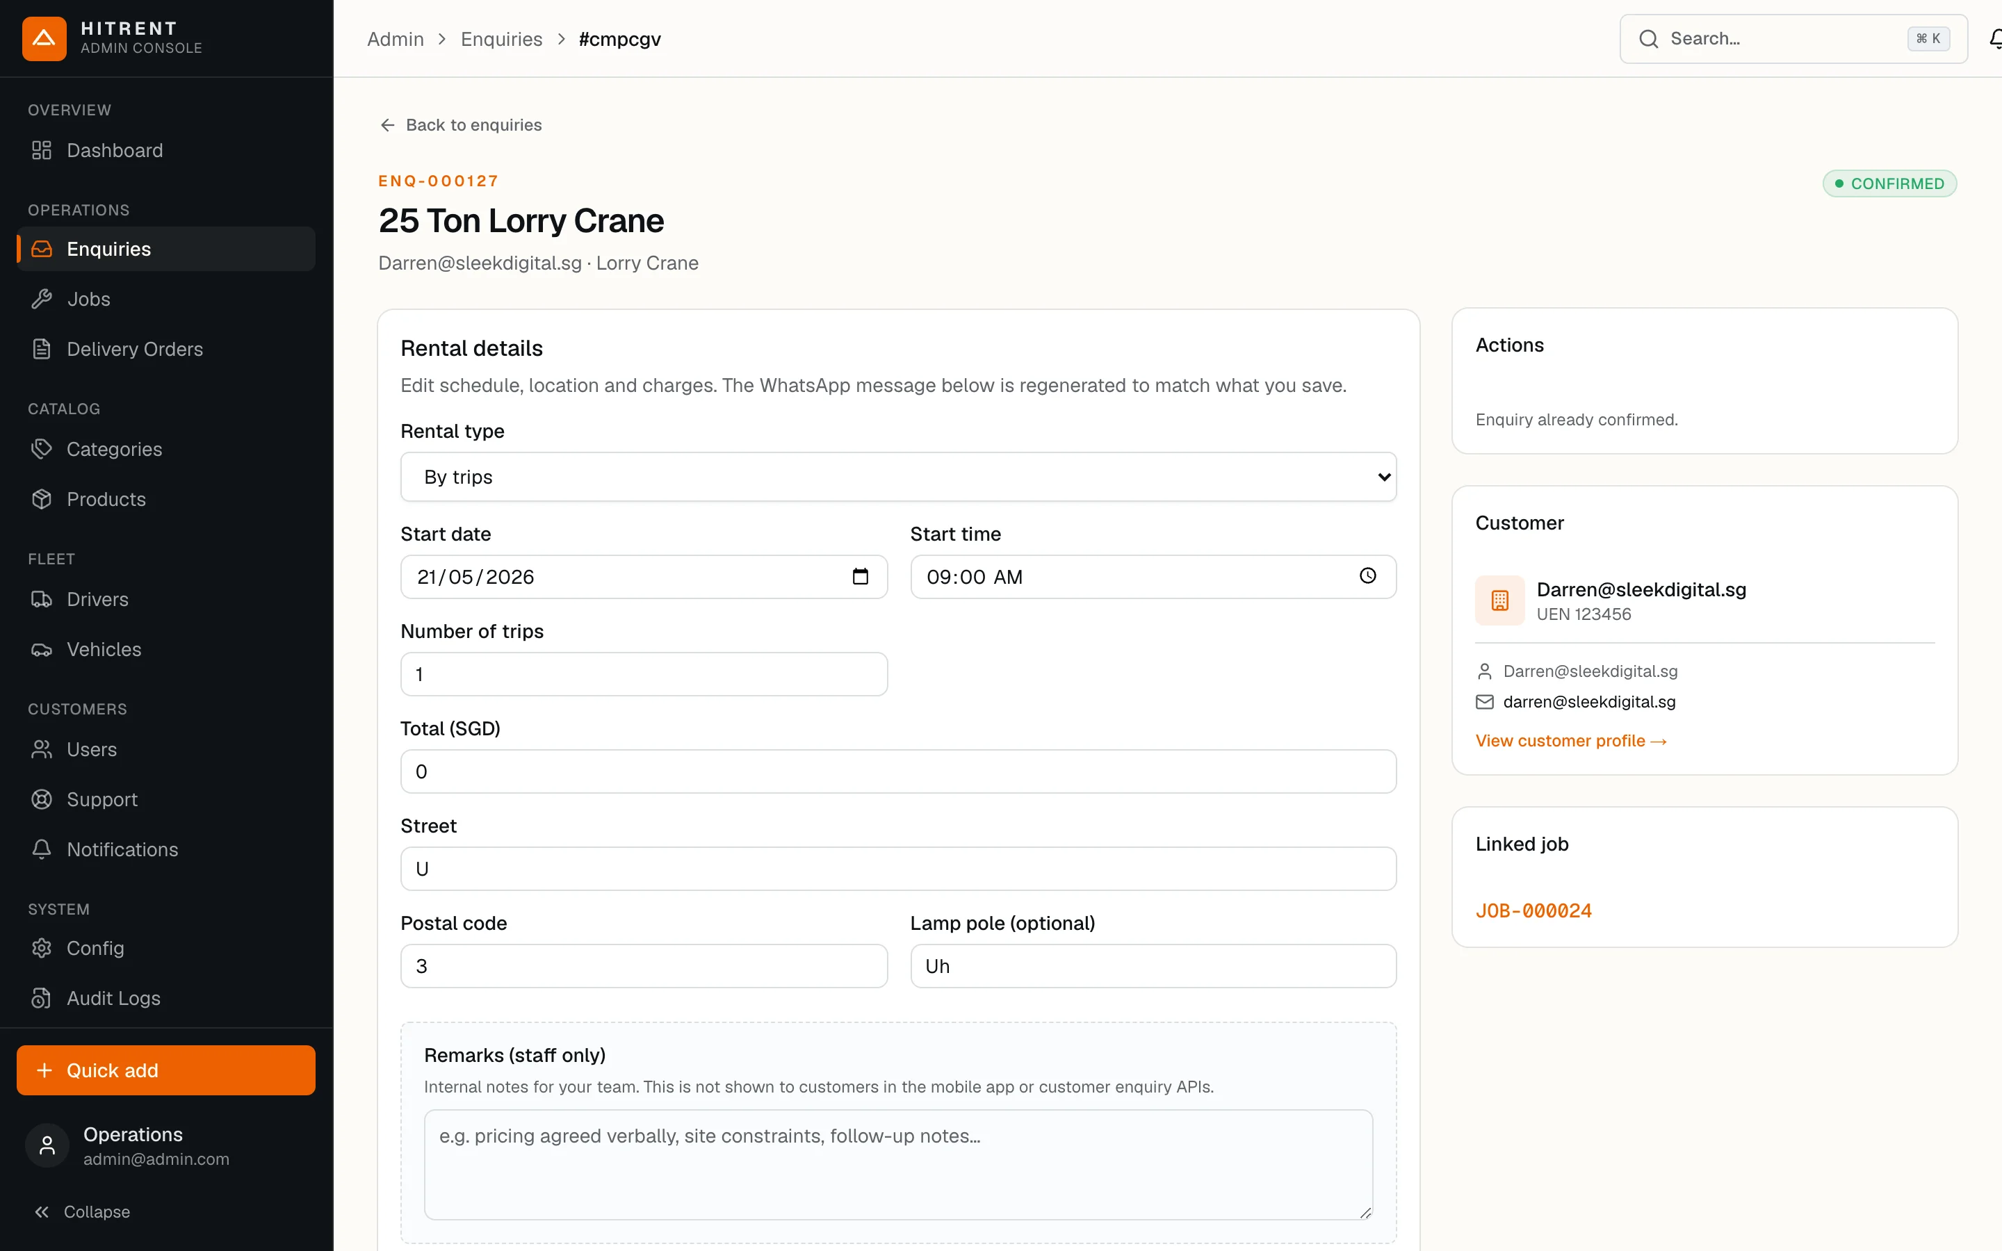Click the #cmpcgv breadcrumb text
Screen dimensions: 2002x1251
pyautogui.click(x=619, y=39)
